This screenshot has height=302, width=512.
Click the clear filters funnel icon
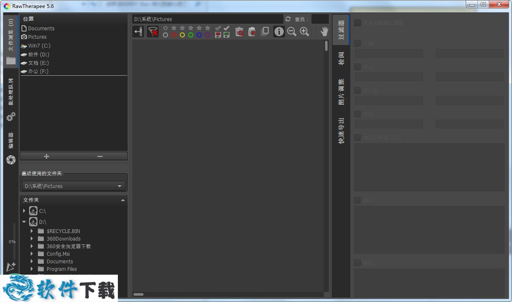tap(153, 32)
